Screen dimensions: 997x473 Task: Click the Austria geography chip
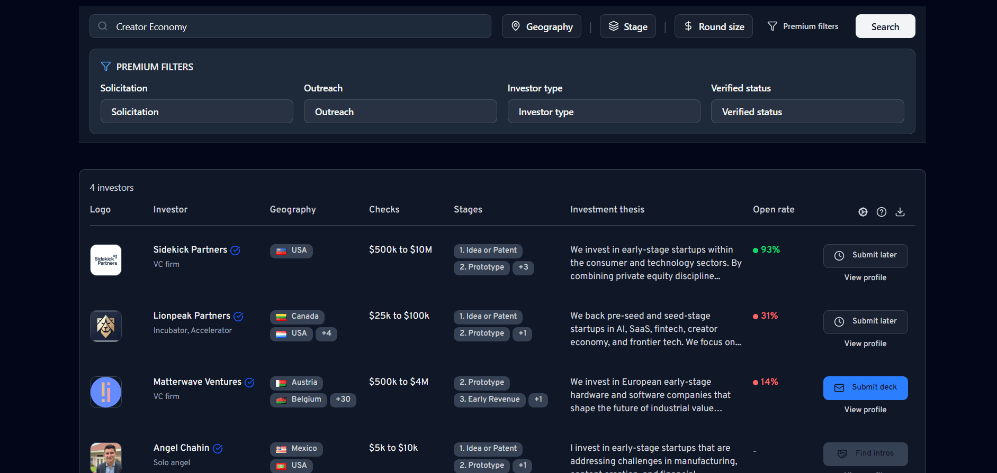[x=297, y=383]
